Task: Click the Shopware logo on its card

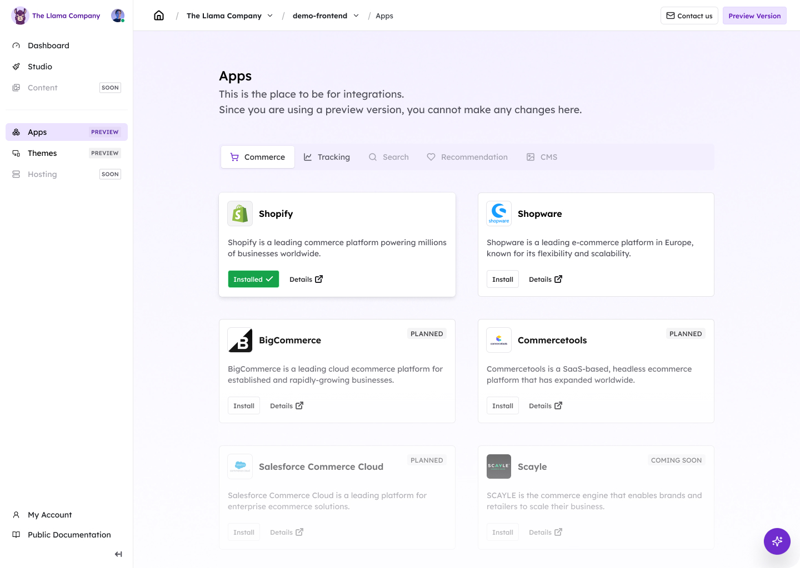Action: pos(498,213)
